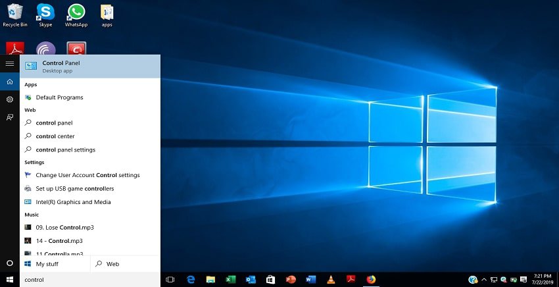Select the purple torrent desktop icon
This screenshot has width=559, height=287.
point(45,48)
